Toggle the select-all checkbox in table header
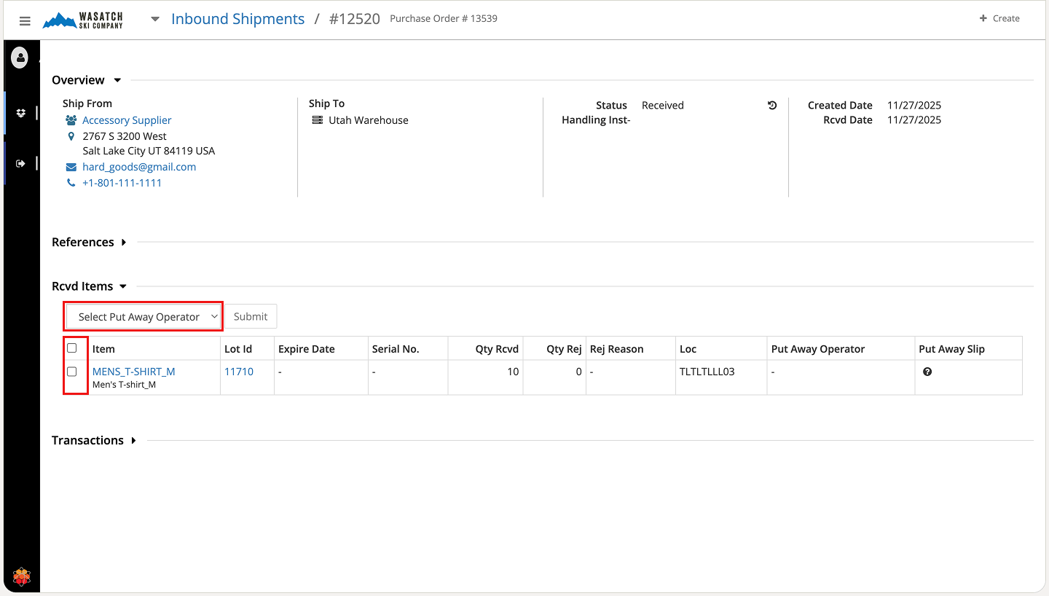This screenshot has width=1049, height=596. tap(72, 348)
